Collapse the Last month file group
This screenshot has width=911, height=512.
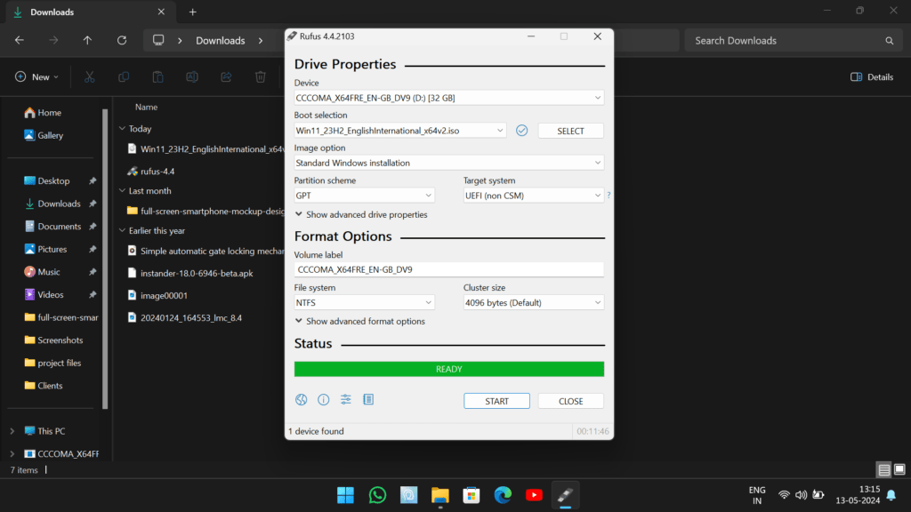[122, 190]
